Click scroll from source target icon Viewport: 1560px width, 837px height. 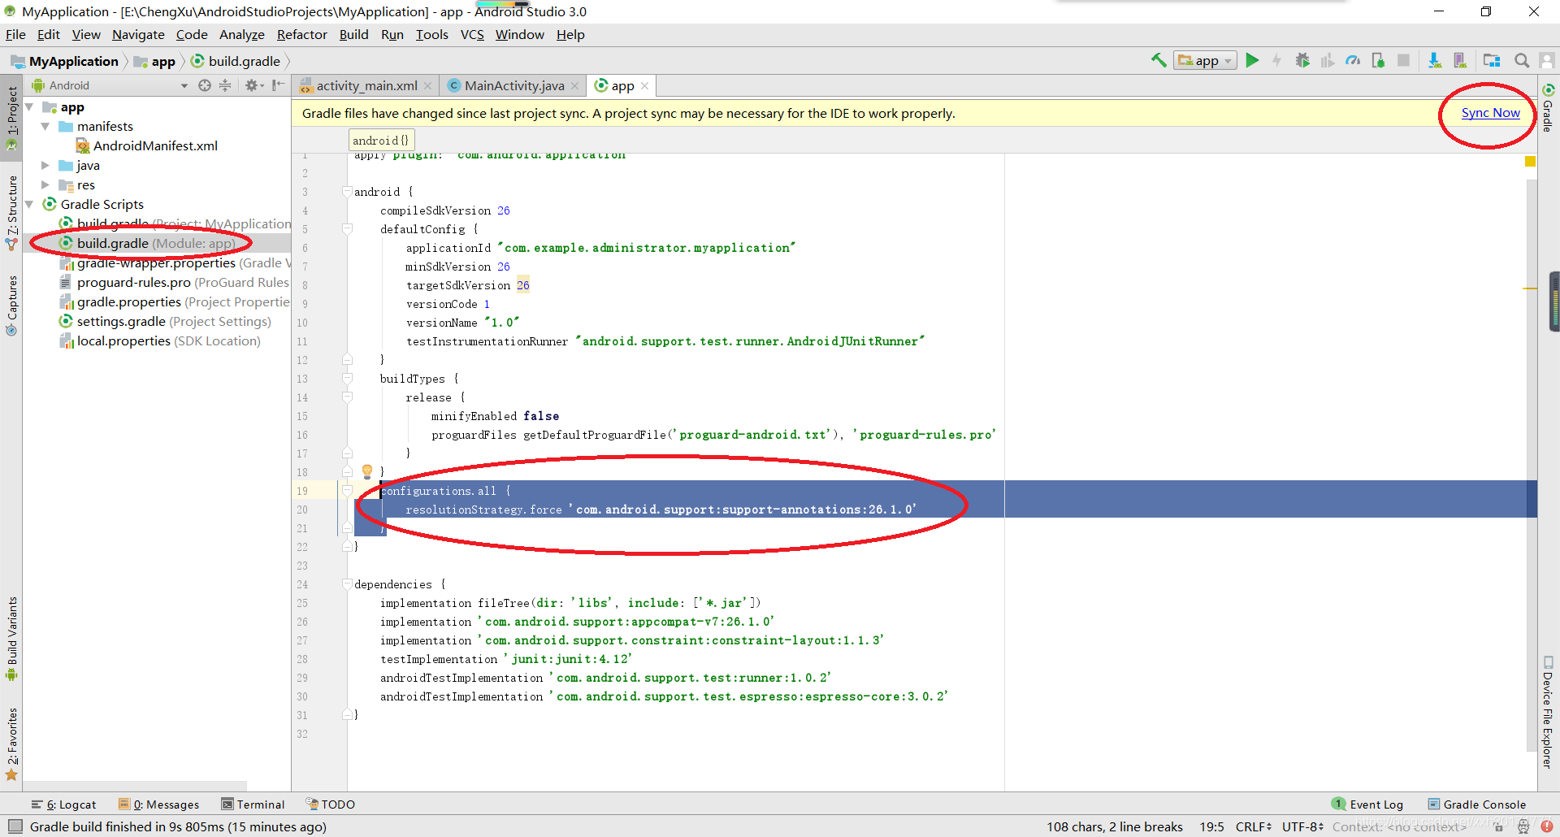205,85
